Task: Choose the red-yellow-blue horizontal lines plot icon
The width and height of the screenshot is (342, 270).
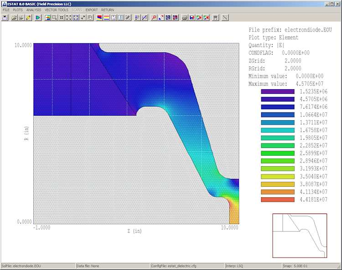Action: (x=106, y=18)
